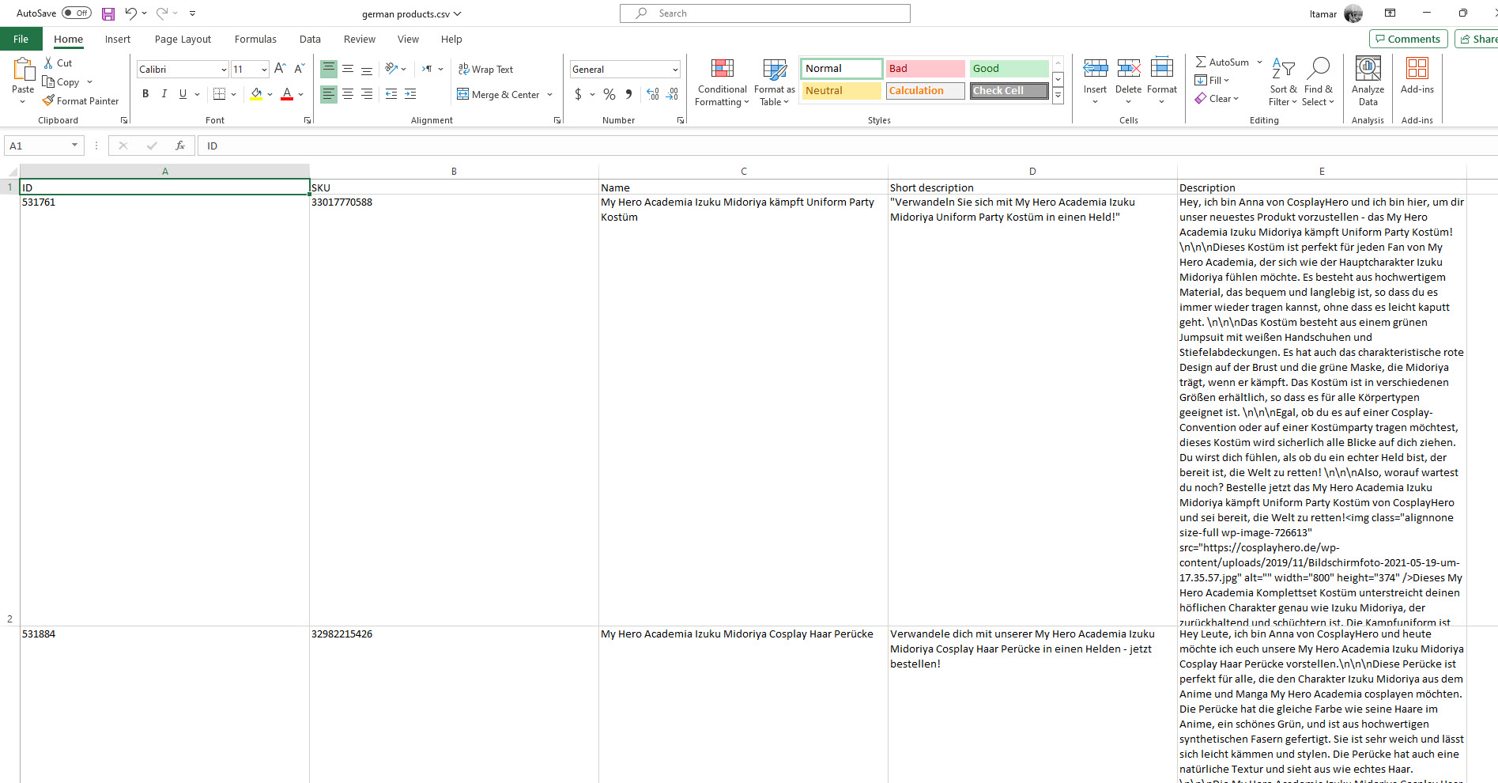Open number format General dropdown
Image resolution: width=1498 pixels, height=783 pixels.
point(675,70)
